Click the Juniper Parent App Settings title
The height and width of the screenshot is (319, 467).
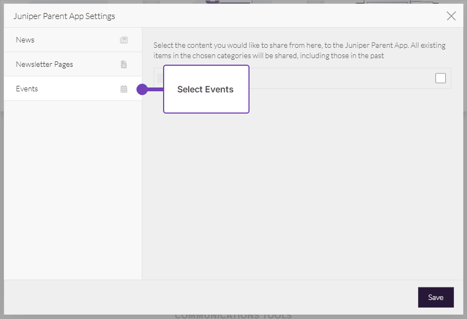tap(64, 16)
